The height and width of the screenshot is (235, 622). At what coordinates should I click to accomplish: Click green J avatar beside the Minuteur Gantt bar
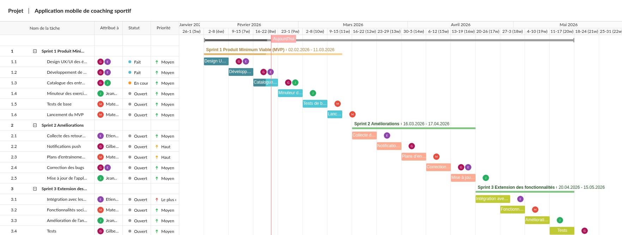[313, 93]
